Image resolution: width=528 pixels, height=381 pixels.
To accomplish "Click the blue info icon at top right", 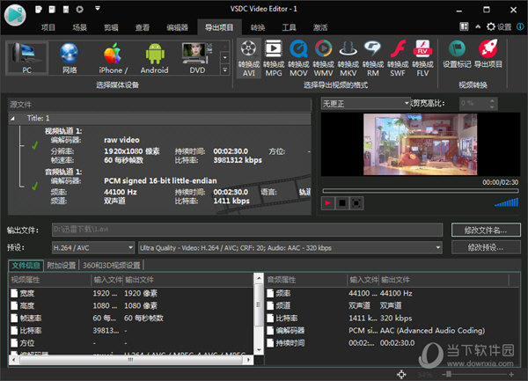I will pos(520,26).
